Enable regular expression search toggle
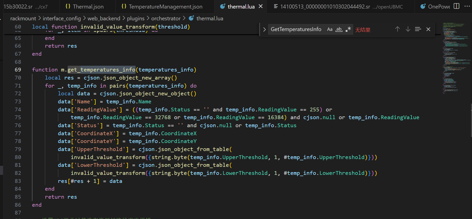The width and height of the screenshot is (472, 219). pos(348,29)
